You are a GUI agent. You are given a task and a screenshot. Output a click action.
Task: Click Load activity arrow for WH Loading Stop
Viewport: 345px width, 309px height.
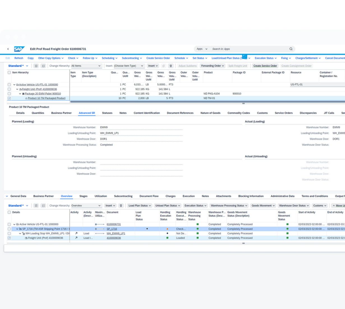(76, 233)
